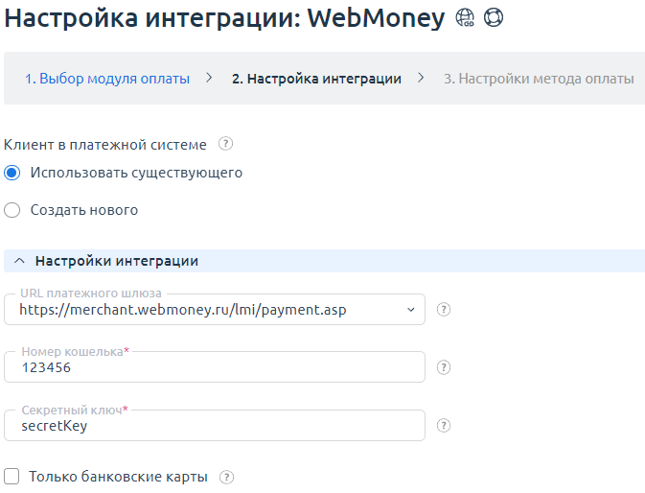645x493 pixels.
Task: Show hint for 'Только банковские карты'
Action: 226,477
